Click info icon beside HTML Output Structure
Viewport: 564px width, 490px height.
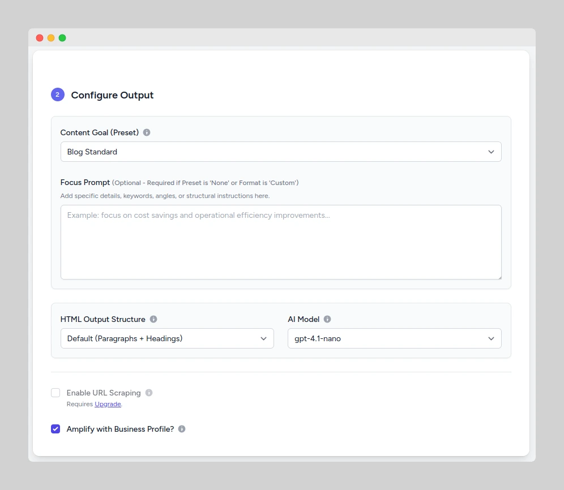[153, 319]
